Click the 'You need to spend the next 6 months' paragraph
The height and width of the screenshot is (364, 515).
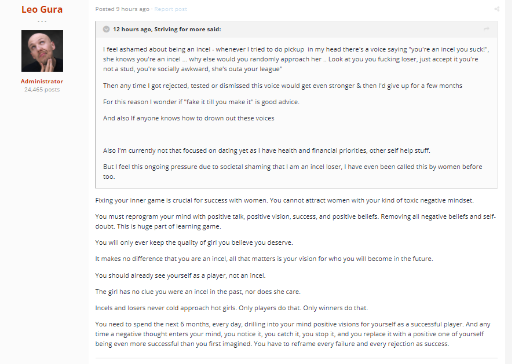coord(293,334)
